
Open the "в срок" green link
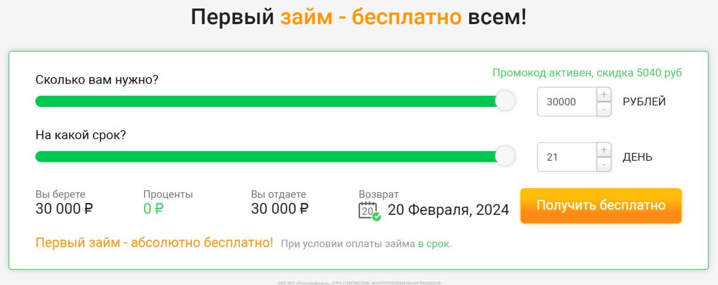(x=434, y=244)
